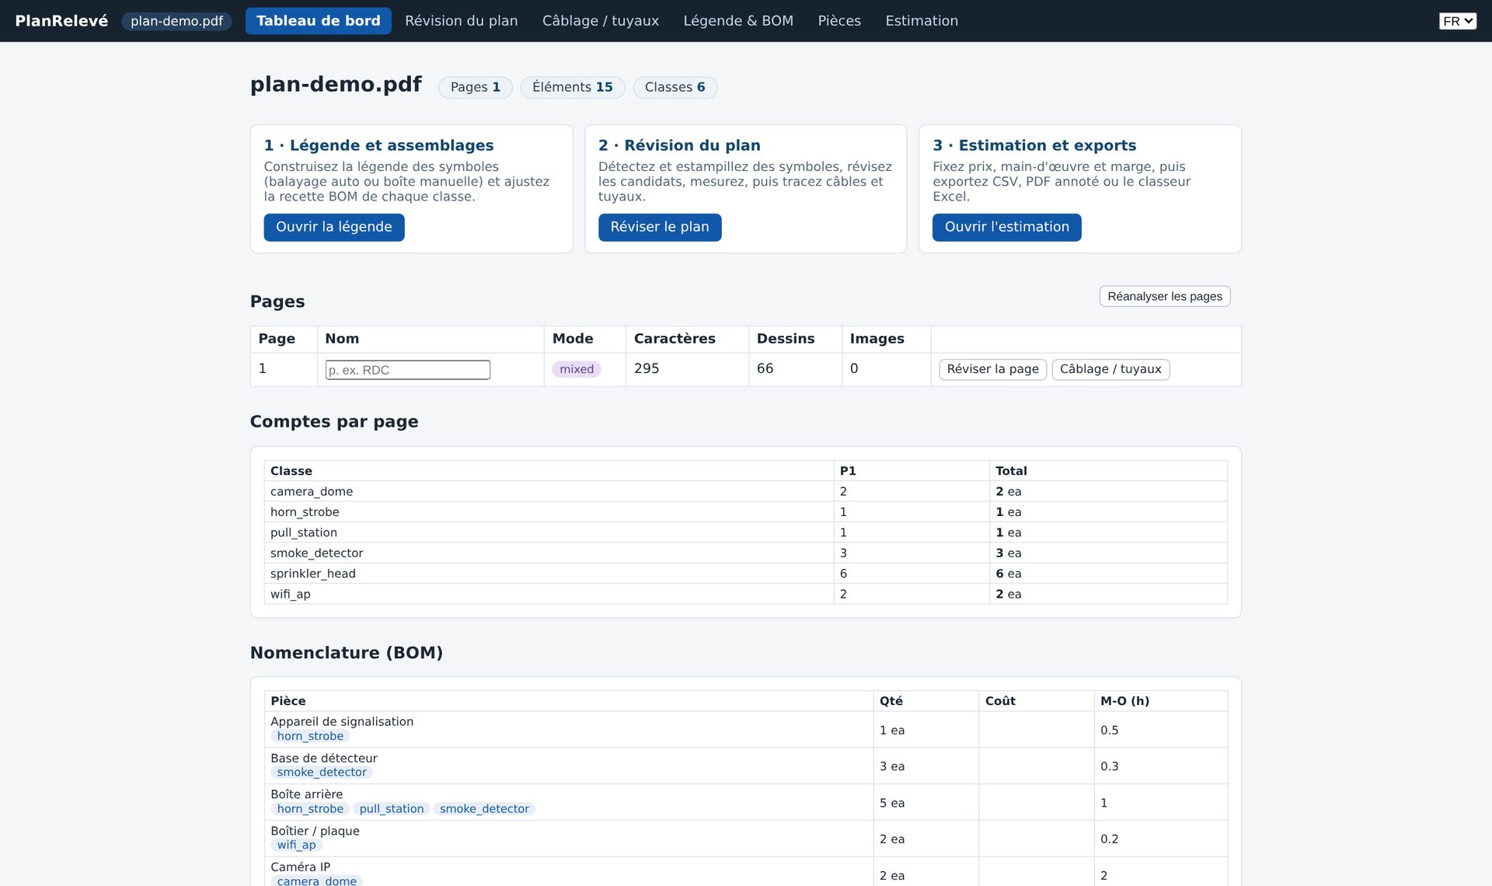The height and width of the screenshot is (886, 1492).
Task: Focus the page name input field
Action: [x=407, y=370]
